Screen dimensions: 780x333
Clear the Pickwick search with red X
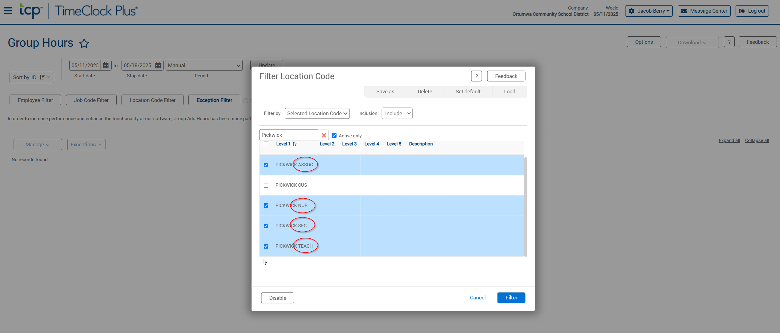point(324,135)
